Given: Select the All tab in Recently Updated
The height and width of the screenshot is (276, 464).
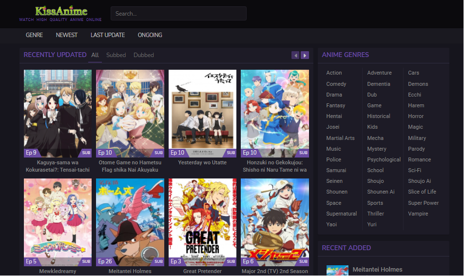Looking at the screenshot, I should click(x=95, y=55).
